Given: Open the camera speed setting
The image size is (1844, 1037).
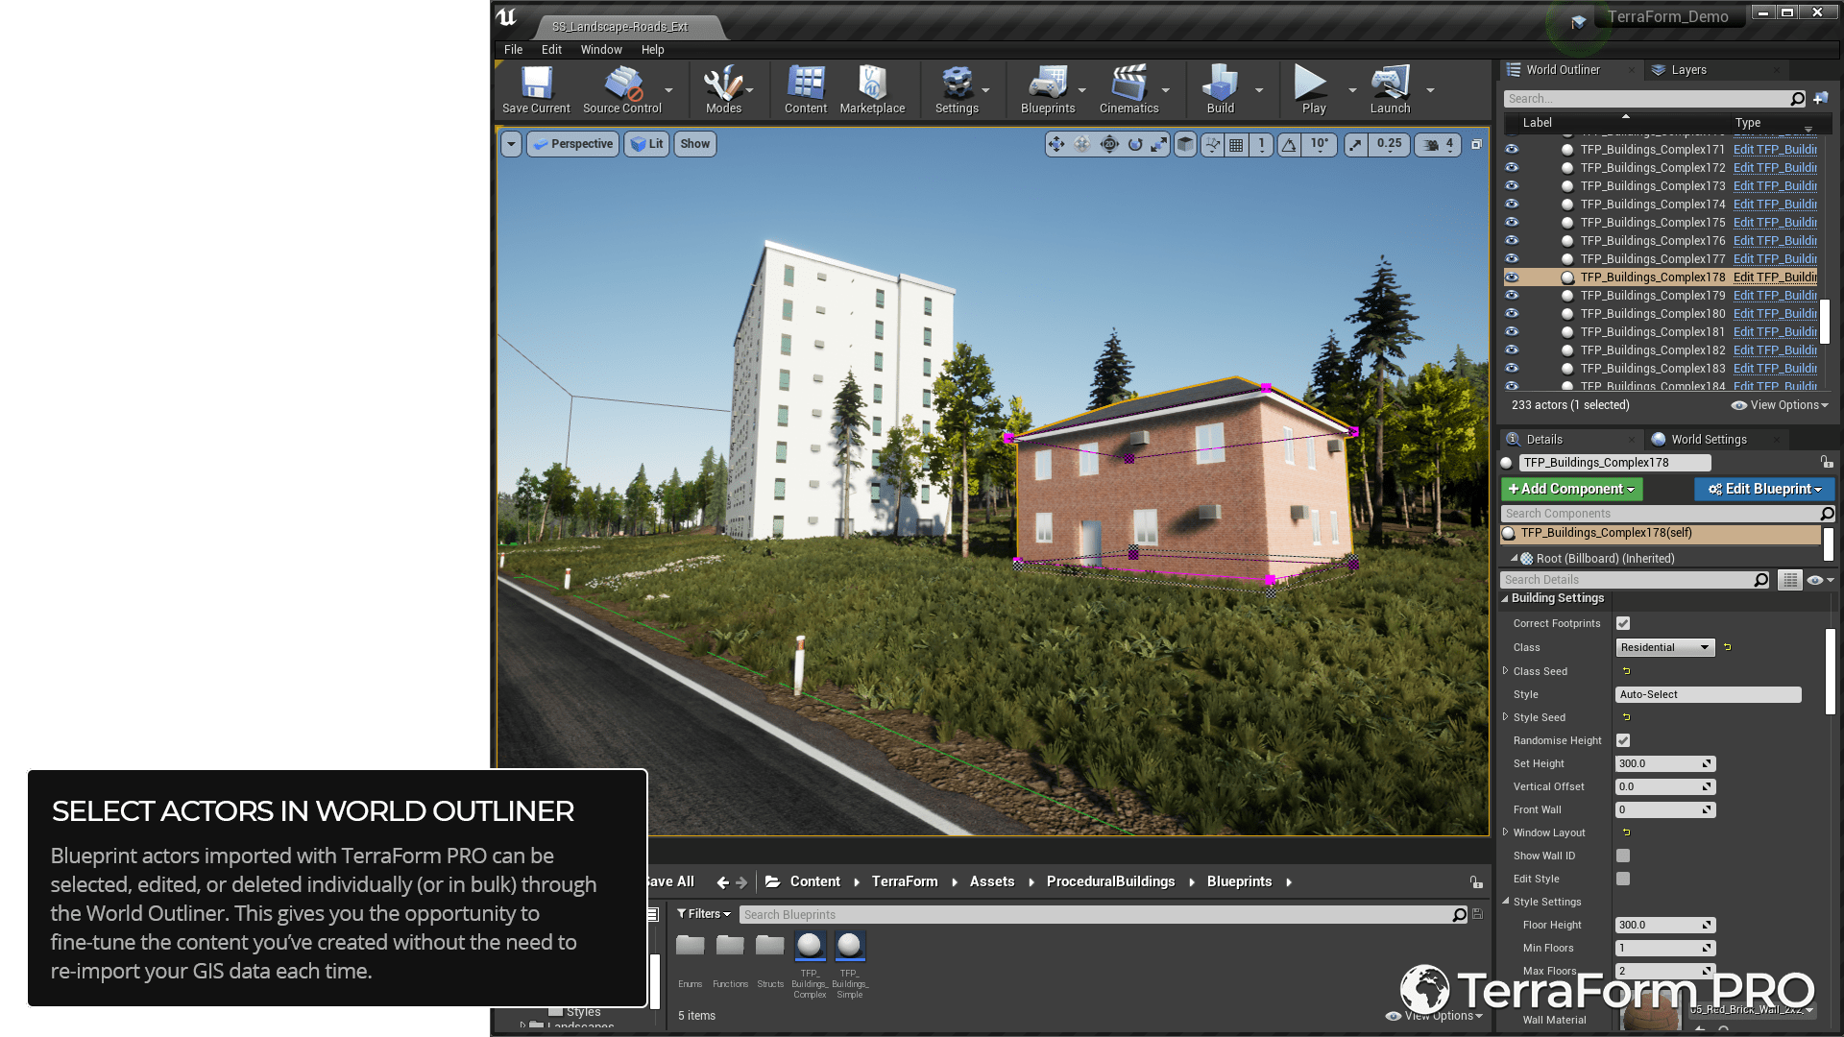Looking at the screenshot, I should pyautogui.click(x=1438, y=144).
